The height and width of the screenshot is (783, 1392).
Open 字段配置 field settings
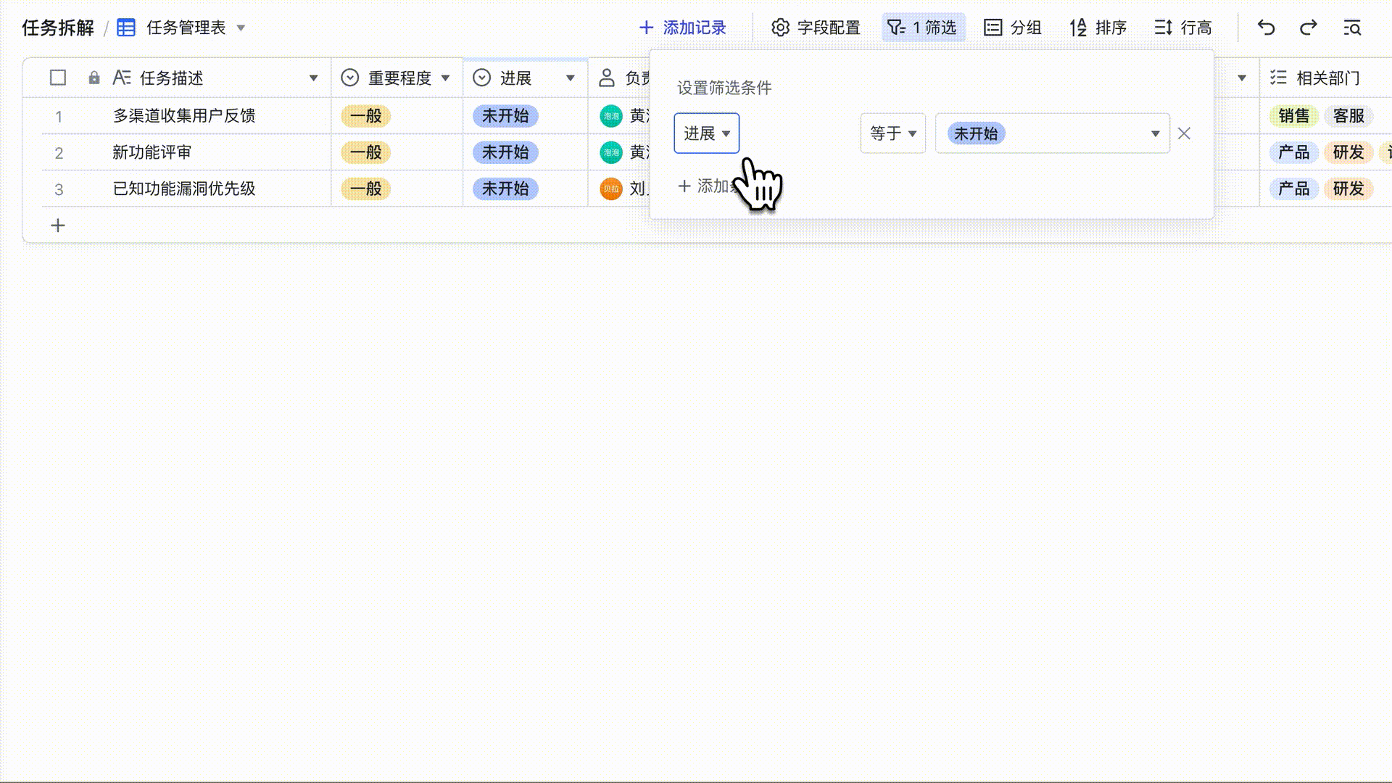point(816,28)
